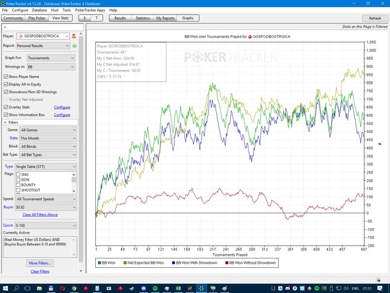The height and width of the screenshot is (293, 390).
Task: Open the Speed dropdown
Action: pyautogui.click(x=46, y=199)
